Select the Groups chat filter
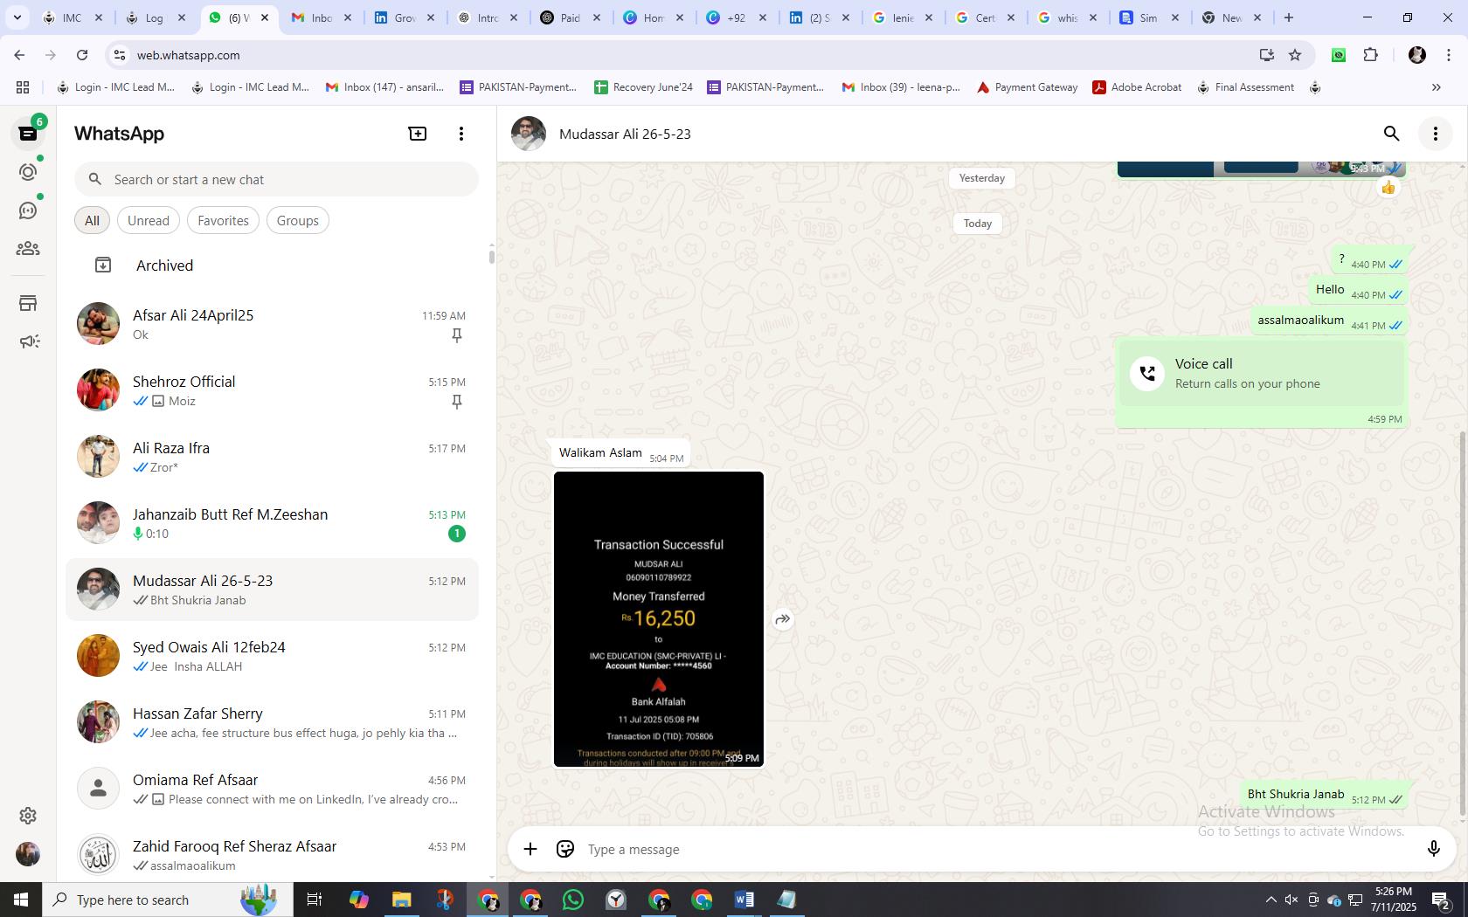Screen dimensions: 1468x917 [x=298, y=221]
